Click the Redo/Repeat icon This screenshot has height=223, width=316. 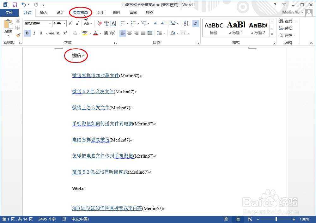[36, 5]
